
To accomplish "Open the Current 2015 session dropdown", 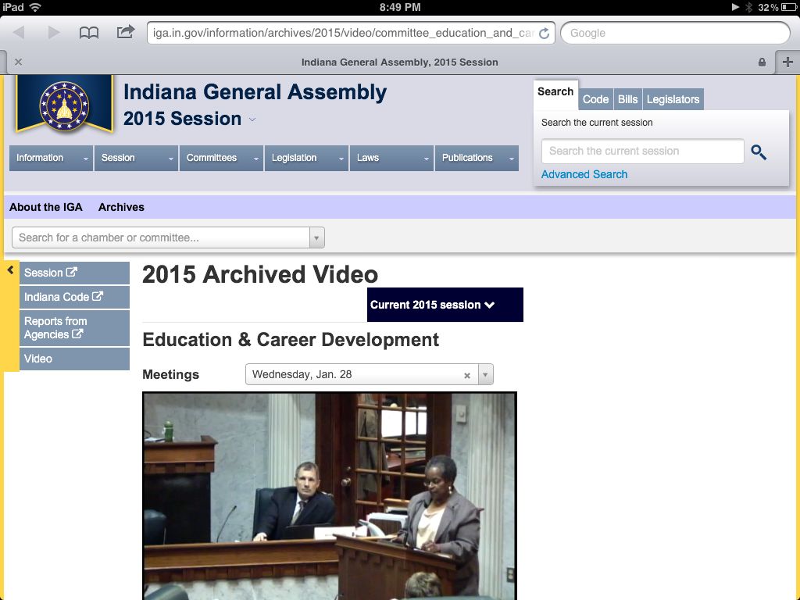I will [x=445, y=305].
